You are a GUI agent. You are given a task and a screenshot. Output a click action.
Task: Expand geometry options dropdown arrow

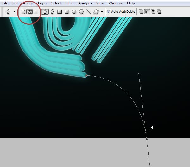(102, 12)
